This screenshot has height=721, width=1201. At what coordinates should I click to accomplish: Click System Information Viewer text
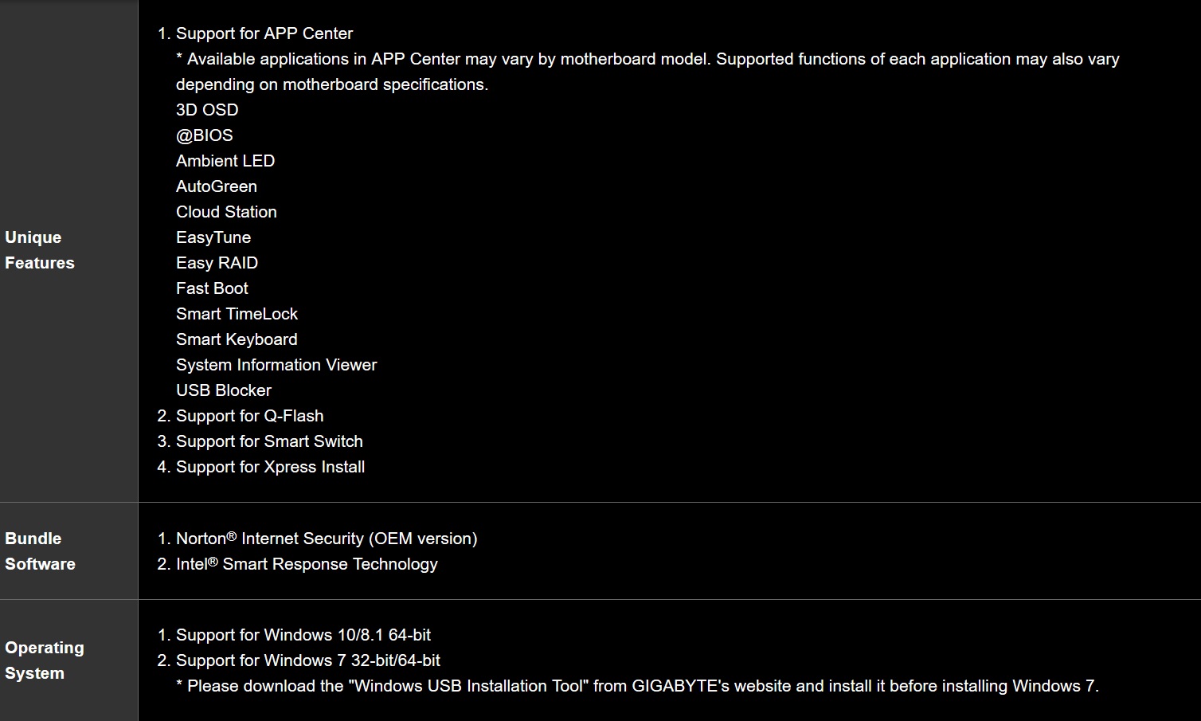[x=276, y=365]
